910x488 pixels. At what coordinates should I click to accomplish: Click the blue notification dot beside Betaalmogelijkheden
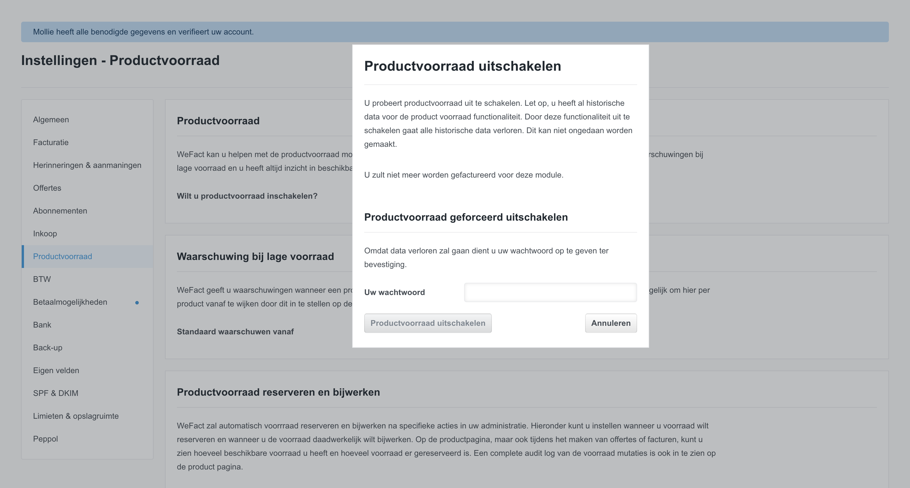point(137,302)
